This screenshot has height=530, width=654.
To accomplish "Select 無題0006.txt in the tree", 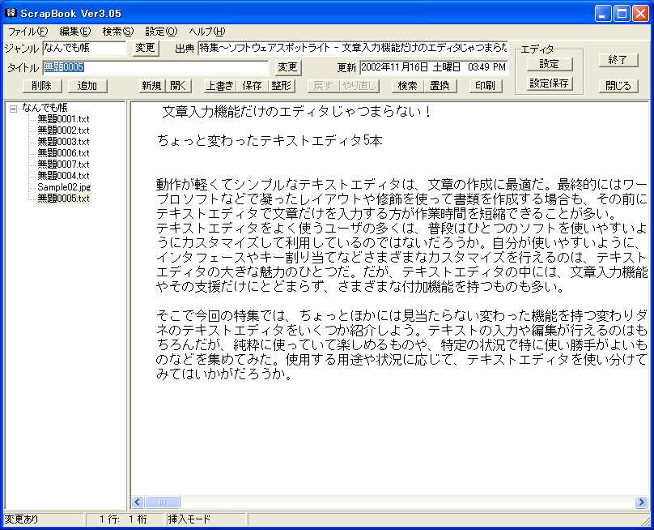I will pyautogui.click(x=63, y=153).
